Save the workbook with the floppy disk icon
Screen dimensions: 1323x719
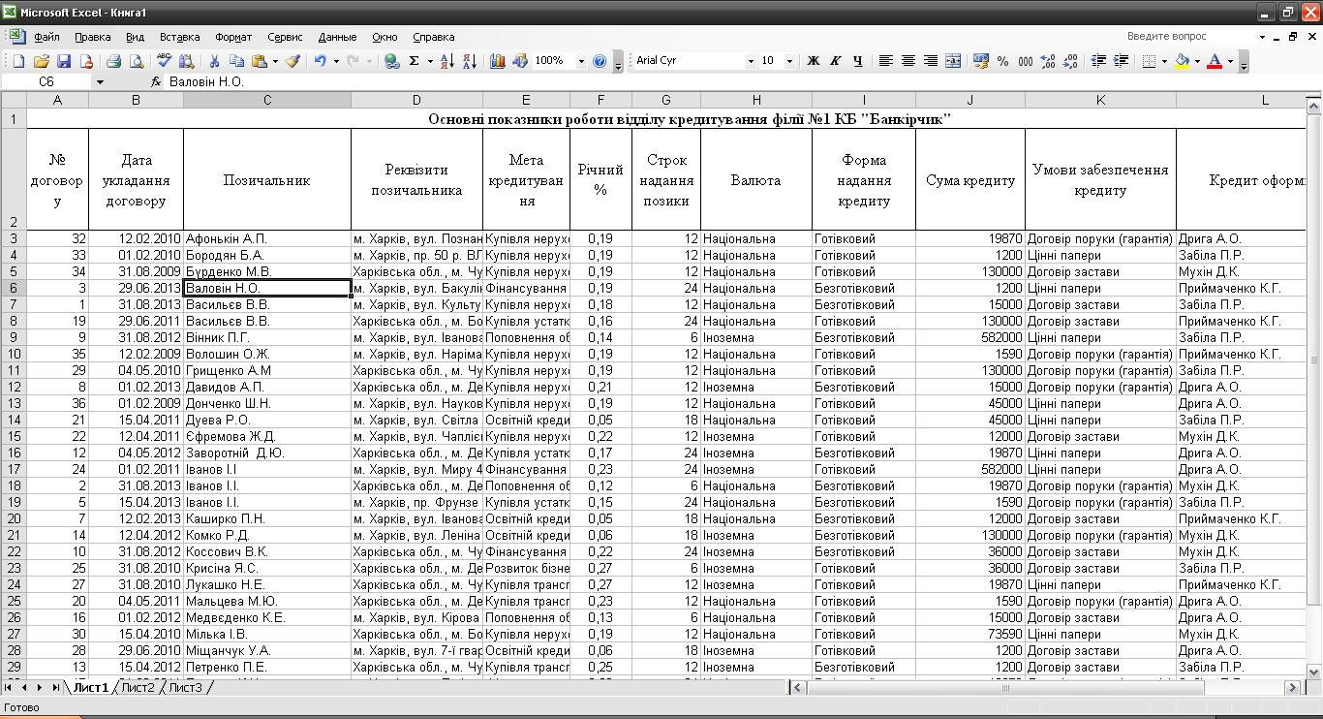click(x=64, y=61)
